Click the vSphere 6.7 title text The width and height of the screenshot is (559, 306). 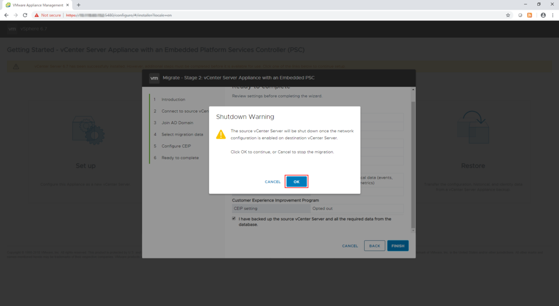[x=33, y=29]
